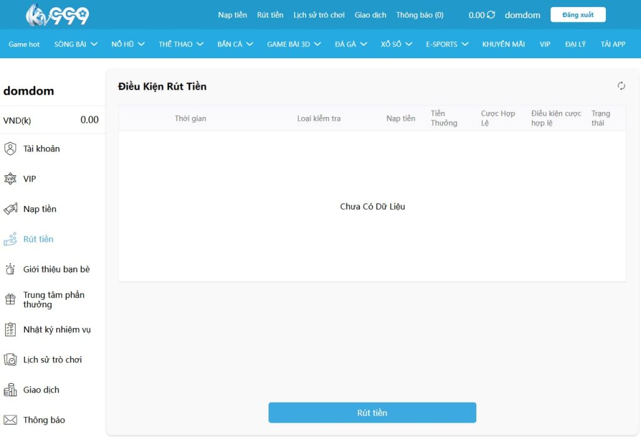Click the gift icon for Trung tâm phần thưởng
Image resolution: width=641 pixels, height=437 pixels.
pyautogui.click(x=10, y=299)
